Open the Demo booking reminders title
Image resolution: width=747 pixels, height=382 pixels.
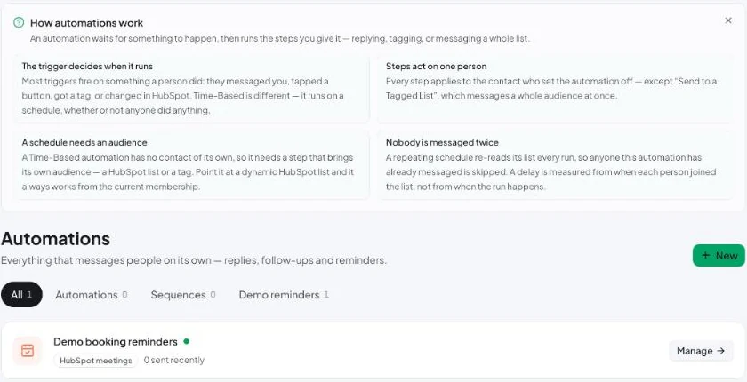click(x=116, y=341)
